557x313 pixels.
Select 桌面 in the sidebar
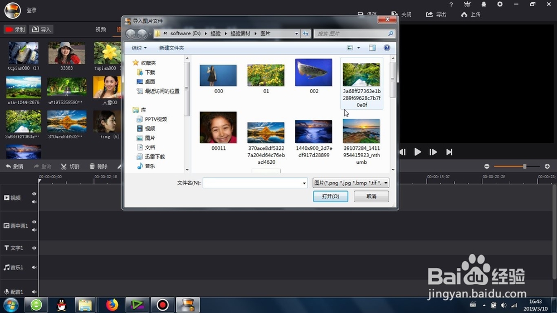pos(146,82)
